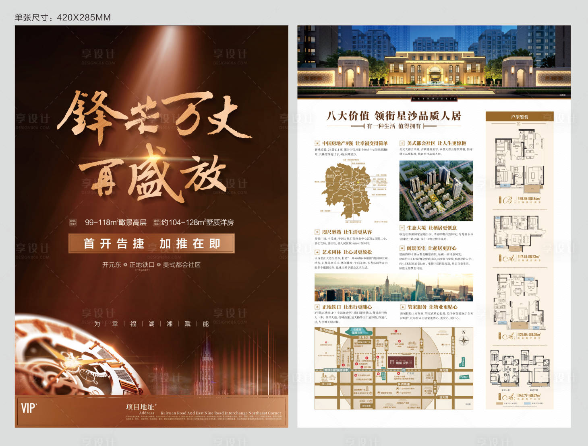Click the 建筑面积 badge before '99-118m²'
588x446 pixels.
73,222
